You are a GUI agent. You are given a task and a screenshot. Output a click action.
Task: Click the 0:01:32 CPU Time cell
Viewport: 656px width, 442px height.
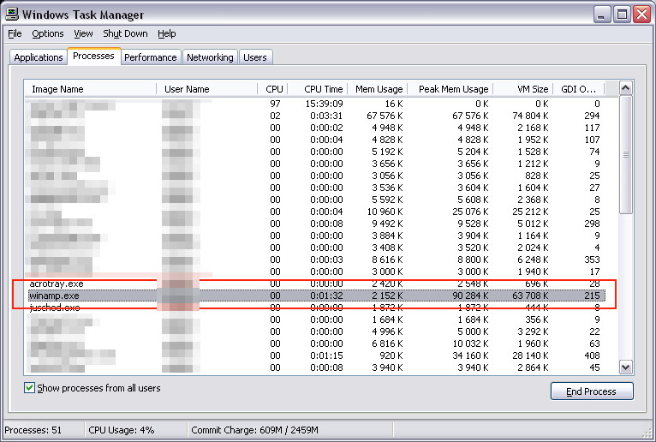coord(326,296)
